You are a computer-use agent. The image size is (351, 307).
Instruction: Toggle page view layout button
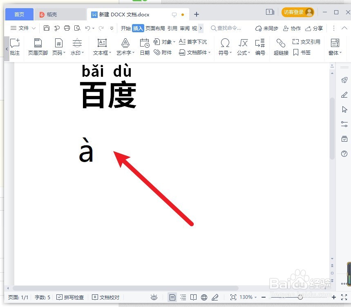pyautogui.click(x=172, y=297)
